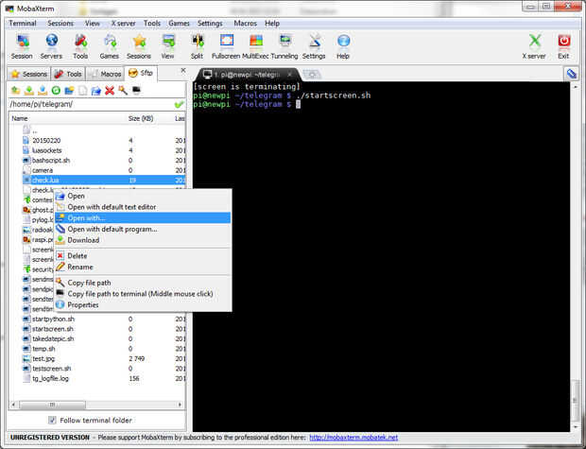Open the mobaxterm.mobatek.net link
The image size is (586, 449).
pyautogui.click(x=353, y=438)
